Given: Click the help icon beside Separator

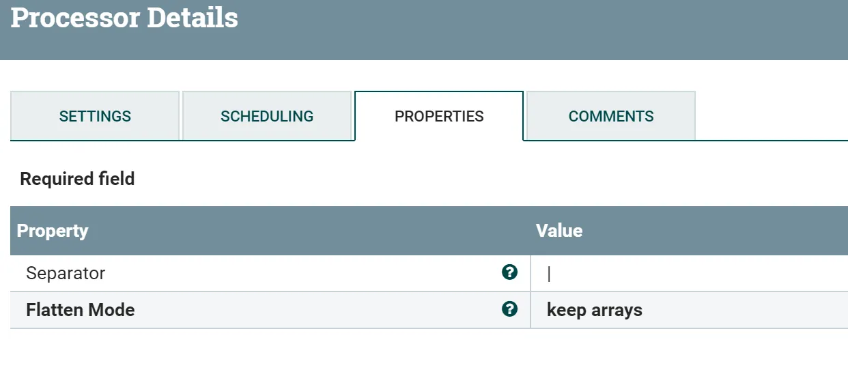Looking at the screenshot, I should point(509,272).
